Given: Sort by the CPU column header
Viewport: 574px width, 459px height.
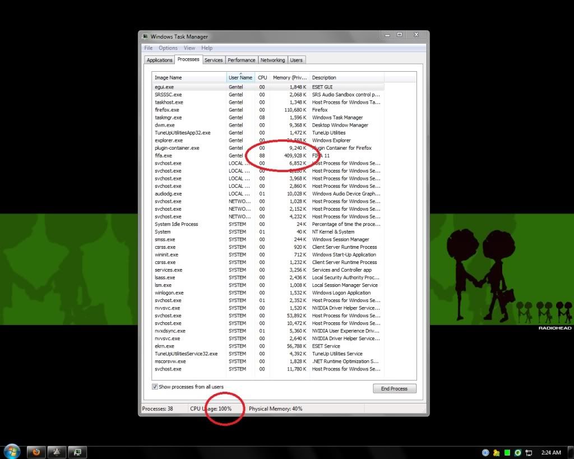Looking at the screenshot, I should [262, 77].
